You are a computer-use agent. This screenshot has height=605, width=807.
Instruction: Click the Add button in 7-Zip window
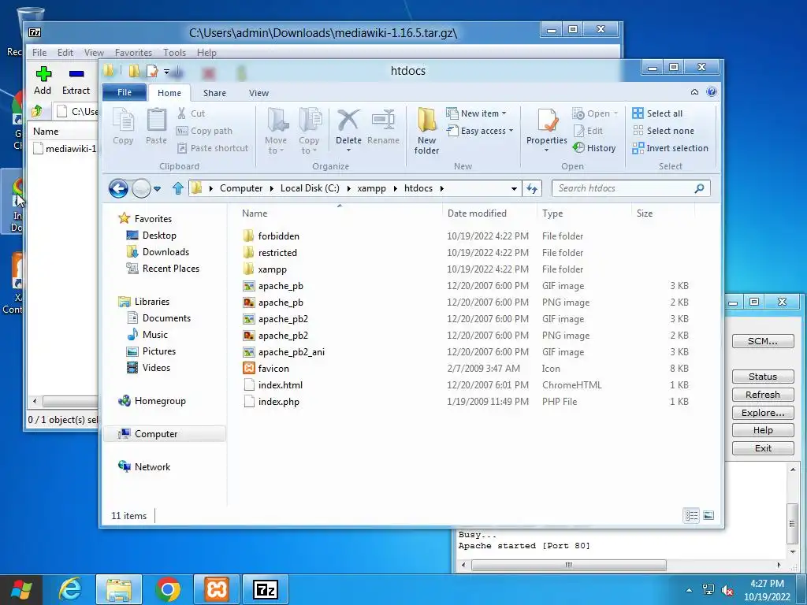coord(43,80)
